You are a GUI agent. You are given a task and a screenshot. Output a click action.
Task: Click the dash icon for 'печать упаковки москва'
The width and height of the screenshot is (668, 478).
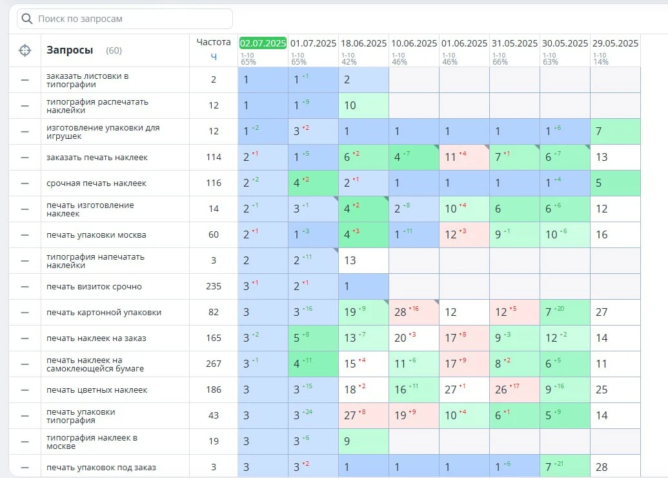click(x=25, y=235)
